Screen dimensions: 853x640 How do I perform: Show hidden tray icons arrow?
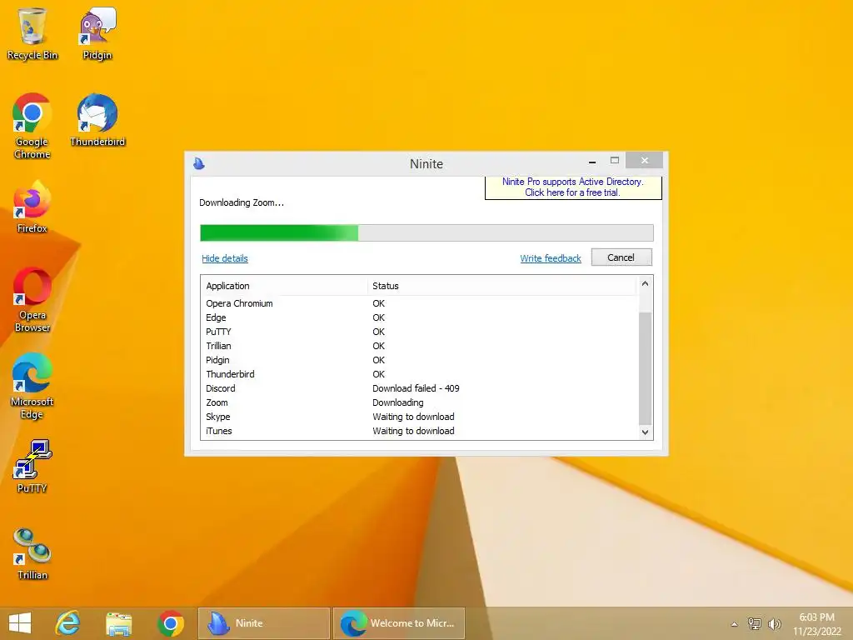[x=735, y=624]
